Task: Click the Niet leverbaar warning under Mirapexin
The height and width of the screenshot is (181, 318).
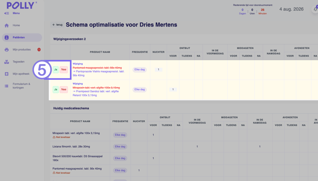Action: tap(61, 137)
